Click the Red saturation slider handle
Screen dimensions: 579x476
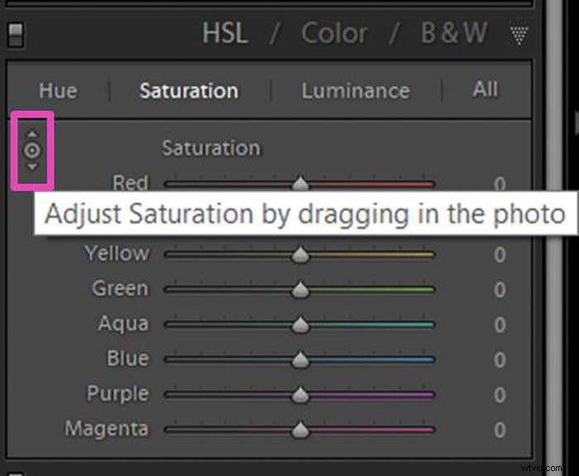(x=300, y=184)
